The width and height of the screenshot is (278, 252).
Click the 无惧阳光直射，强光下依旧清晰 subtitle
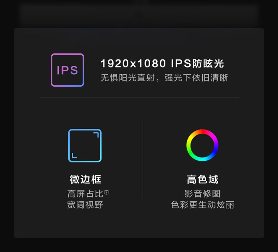(x=164, y=78)
